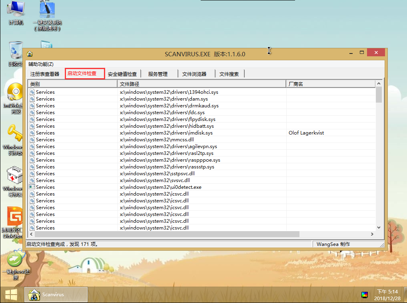Click the Windows Start button

click(x=11, y=295)
